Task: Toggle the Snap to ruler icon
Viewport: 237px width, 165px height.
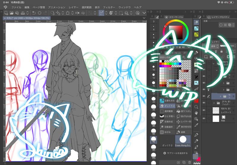Action: click(x=101, y=13)
